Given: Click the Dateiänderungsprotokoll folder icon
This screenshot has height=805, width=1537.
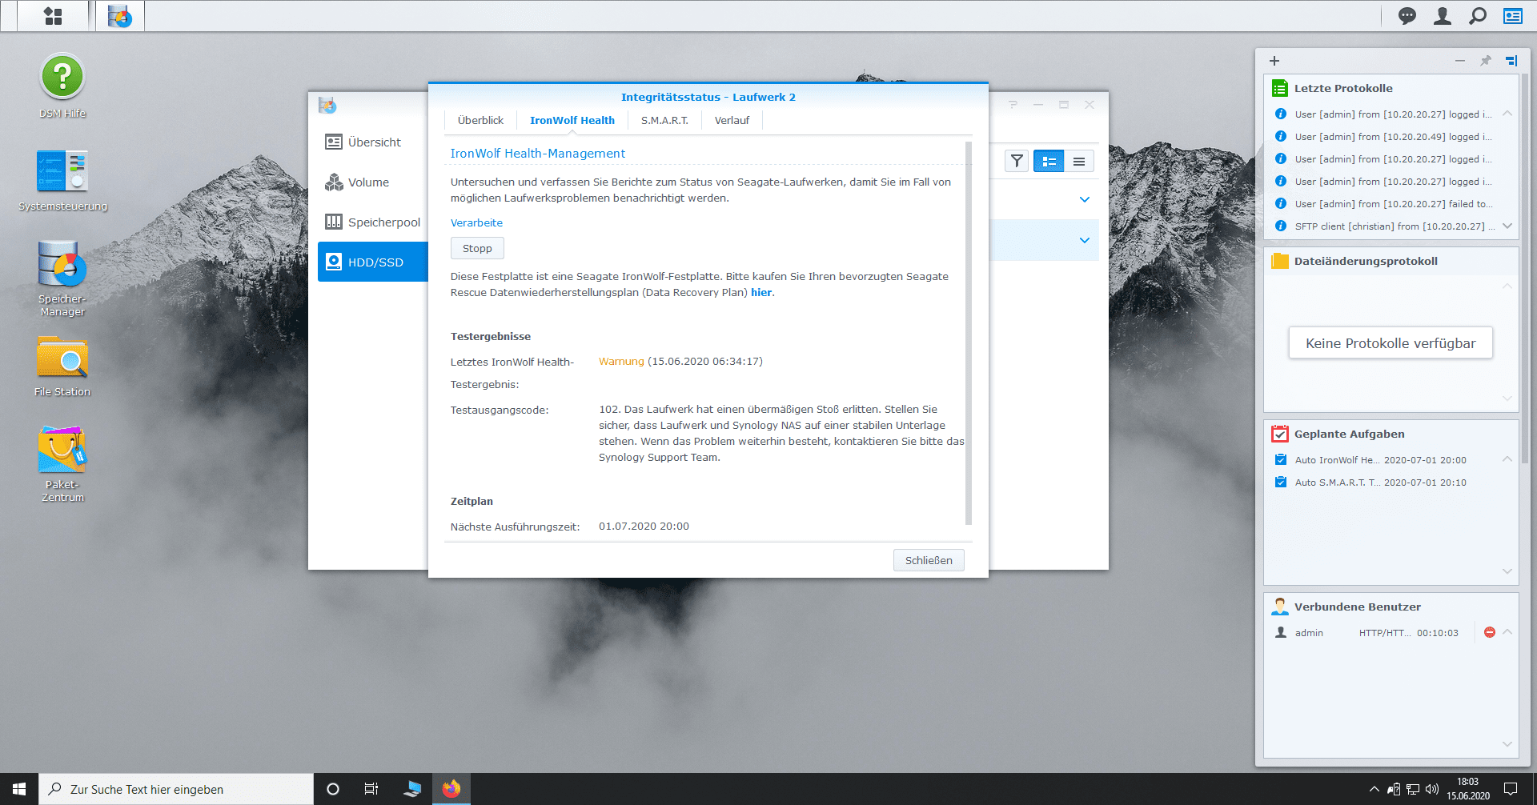Looking at the screenshot, I should click(1280, 261).
